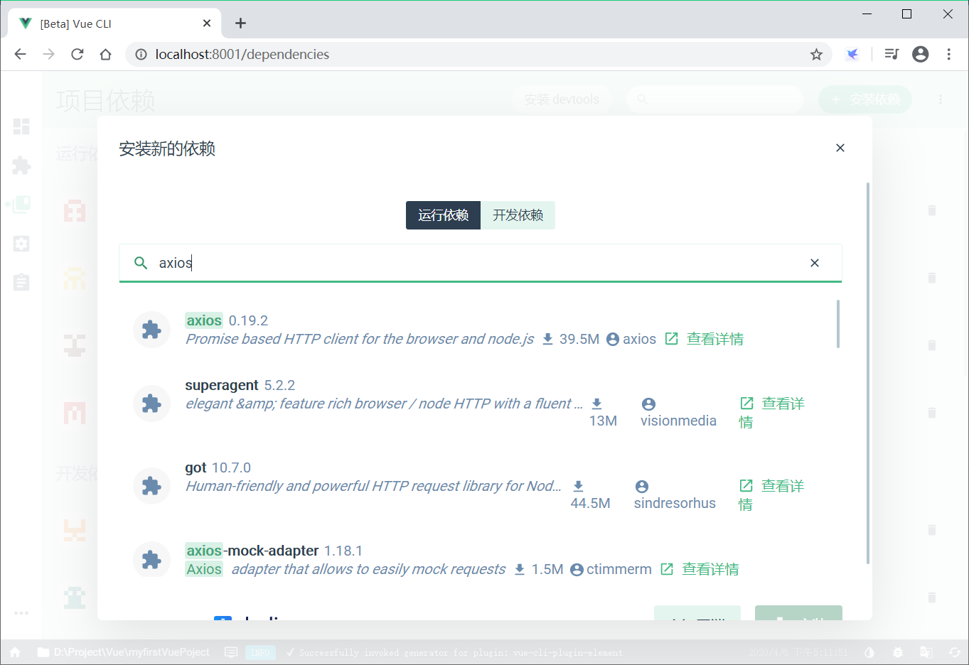
Task: Click the download icon beside 1.5M
Action: (x=520, y=569)
